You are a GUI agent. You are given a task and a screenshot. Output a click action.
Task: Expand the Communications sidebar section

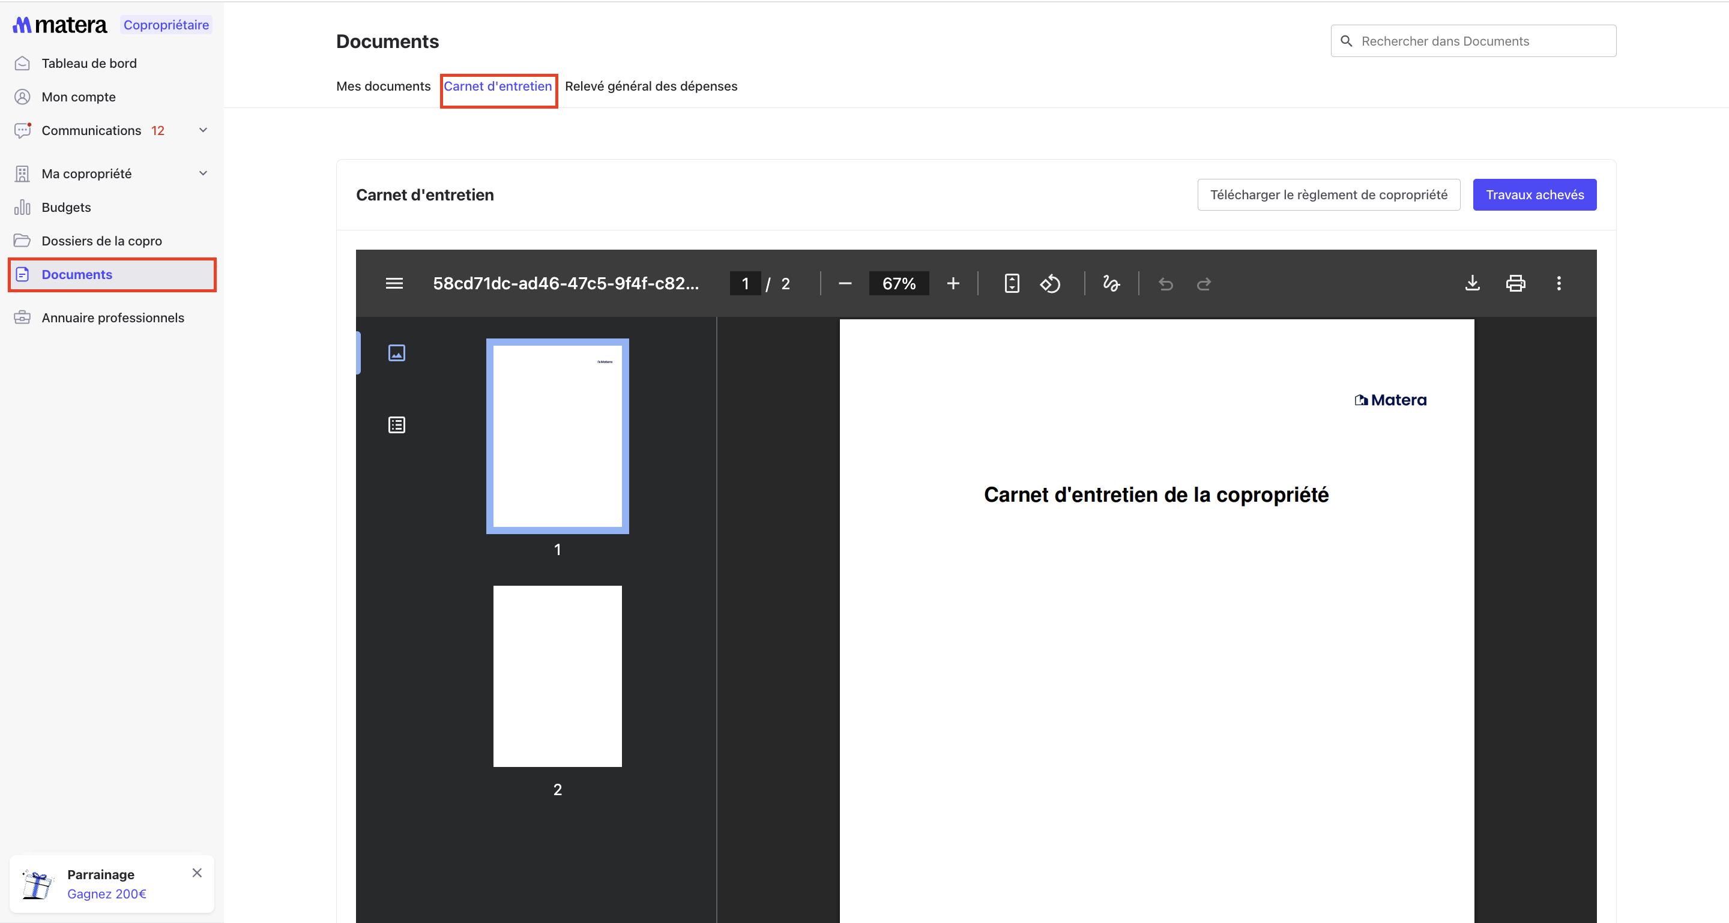[x=203, y=130]
